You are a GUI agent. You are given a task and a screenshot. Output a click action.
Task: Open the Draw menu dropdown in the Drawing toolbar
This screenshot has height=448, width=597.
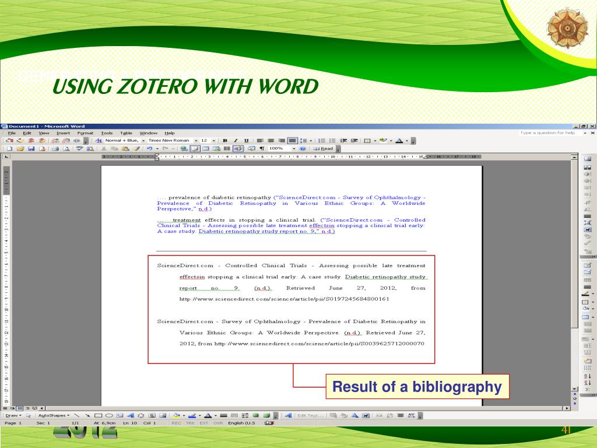pyautogui.click(x=13, y=415)
